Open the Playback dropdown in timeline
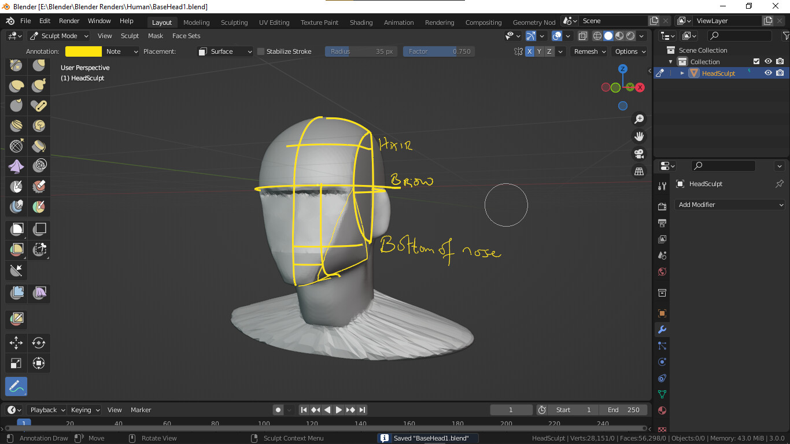This screenshot has height=444, width=790. click(x=47, y=410)
